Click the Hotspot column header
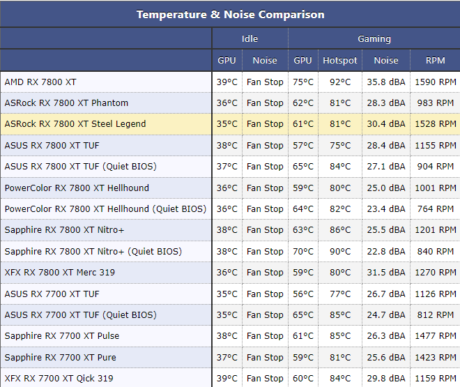The height and width of the screenshot is (387, 460). coord(340,61)
